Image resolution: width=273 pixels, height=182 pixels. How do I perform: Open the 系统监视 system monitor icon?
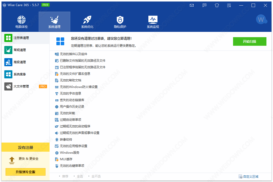click(153, 22)
